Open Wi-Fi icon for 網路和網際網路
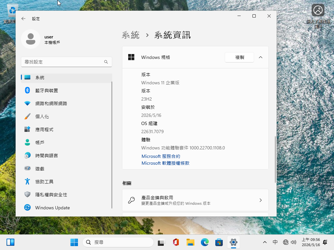This screenshot has height=250, width=334. tap(27, 104)
